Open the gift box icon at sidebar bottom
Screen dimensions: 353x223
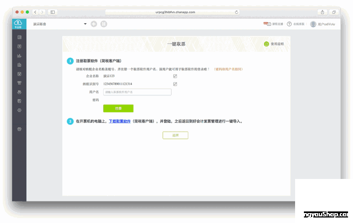tap(19, 129)
